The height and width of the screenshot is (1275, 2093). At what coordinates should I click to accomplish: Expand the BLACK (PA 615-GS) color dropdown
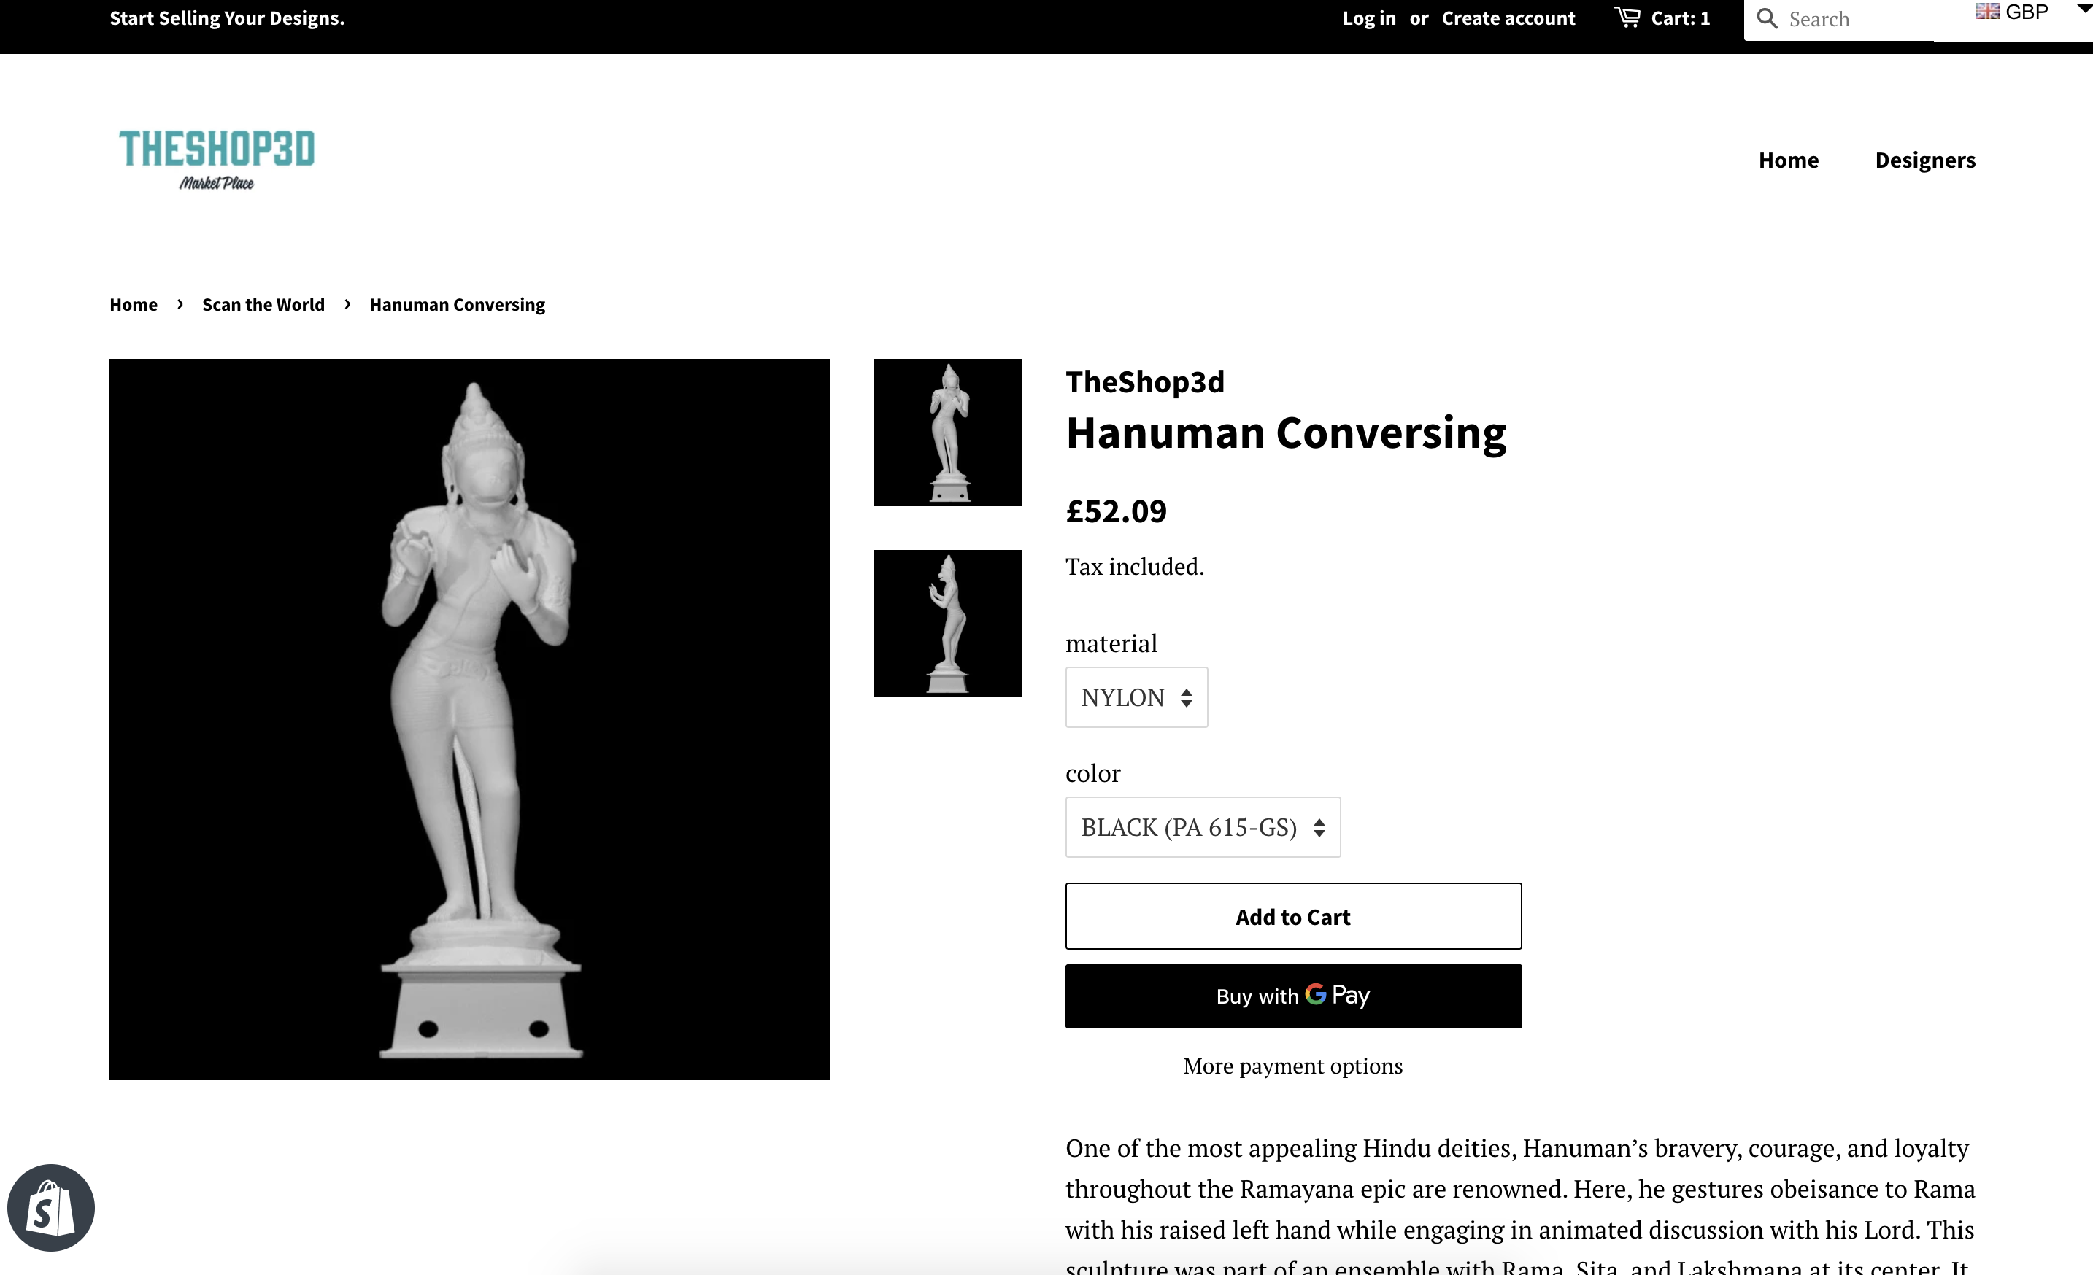[1203, 827]
